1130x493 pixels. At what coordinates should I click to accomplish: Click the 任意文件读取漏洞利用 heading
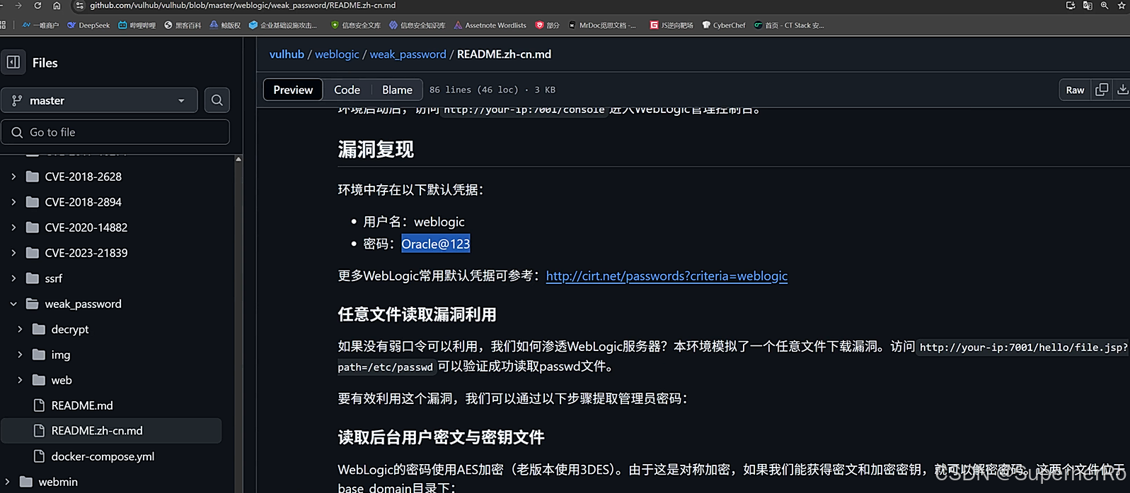pyautogui.click(x=417, y=314)
